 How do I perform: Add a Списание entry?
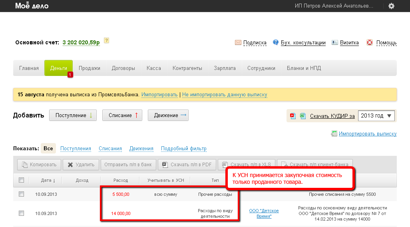pos(122,115)
